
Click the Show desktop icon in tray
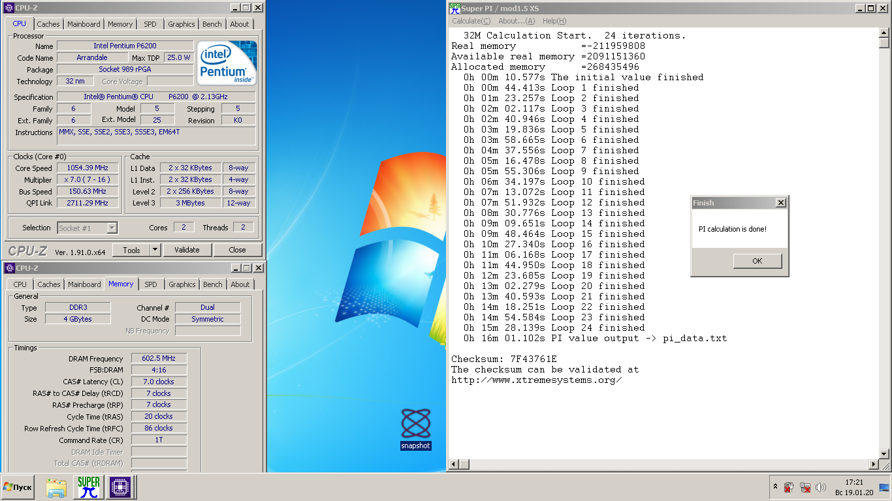click(x=885, y=487)
